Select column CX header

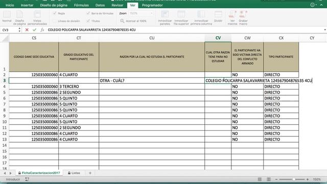pos(281,38)
